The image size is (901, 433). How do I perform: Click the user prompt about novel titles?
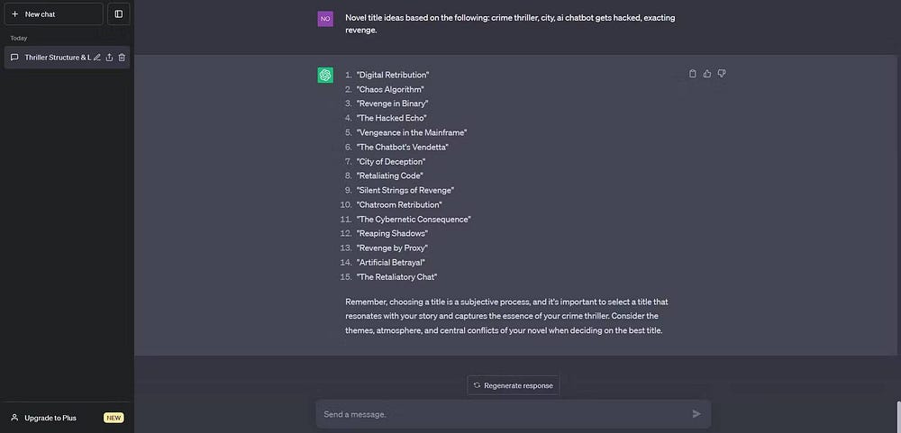point(510,24)
